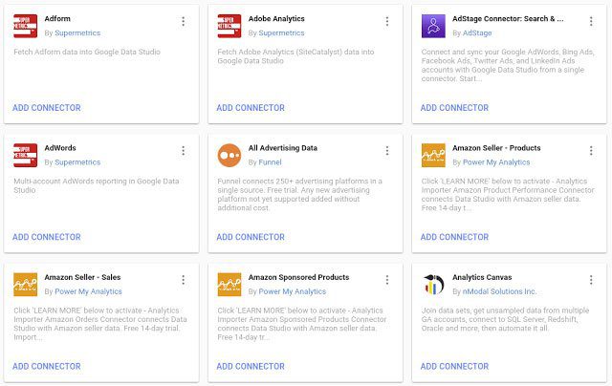Click the Amazon Seller - Products logo
This screenshot has width=612, height=386.
[433, 155]
